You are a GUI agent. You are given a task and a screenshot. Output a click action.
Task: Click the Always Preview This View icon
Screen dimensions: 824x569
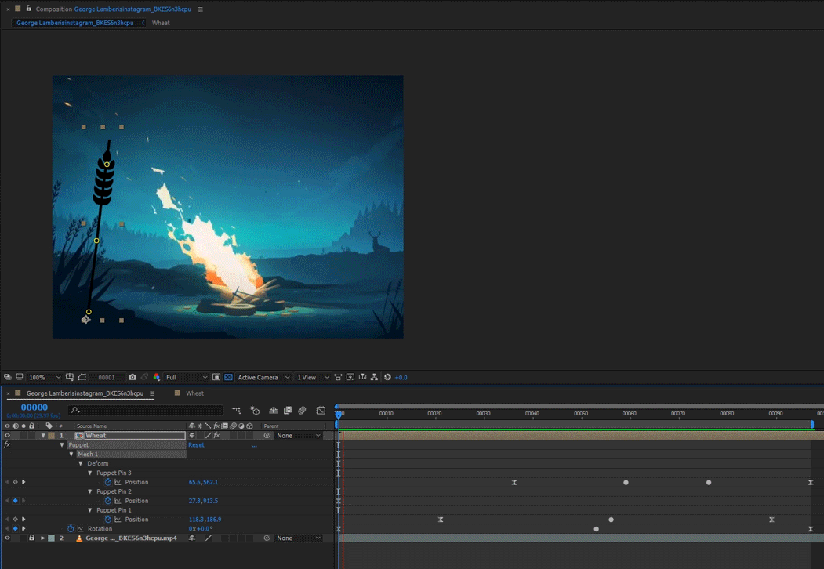click(x=7, y=377)
